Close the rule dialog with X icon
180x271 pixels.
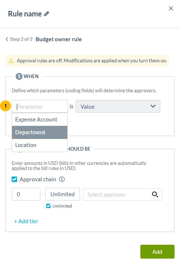pos(171,8)
